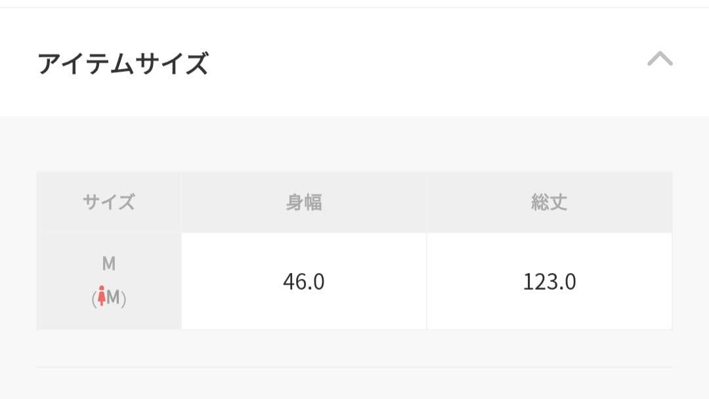
Task: Click the cell under 総丈 header
Action: pos(549,281)
